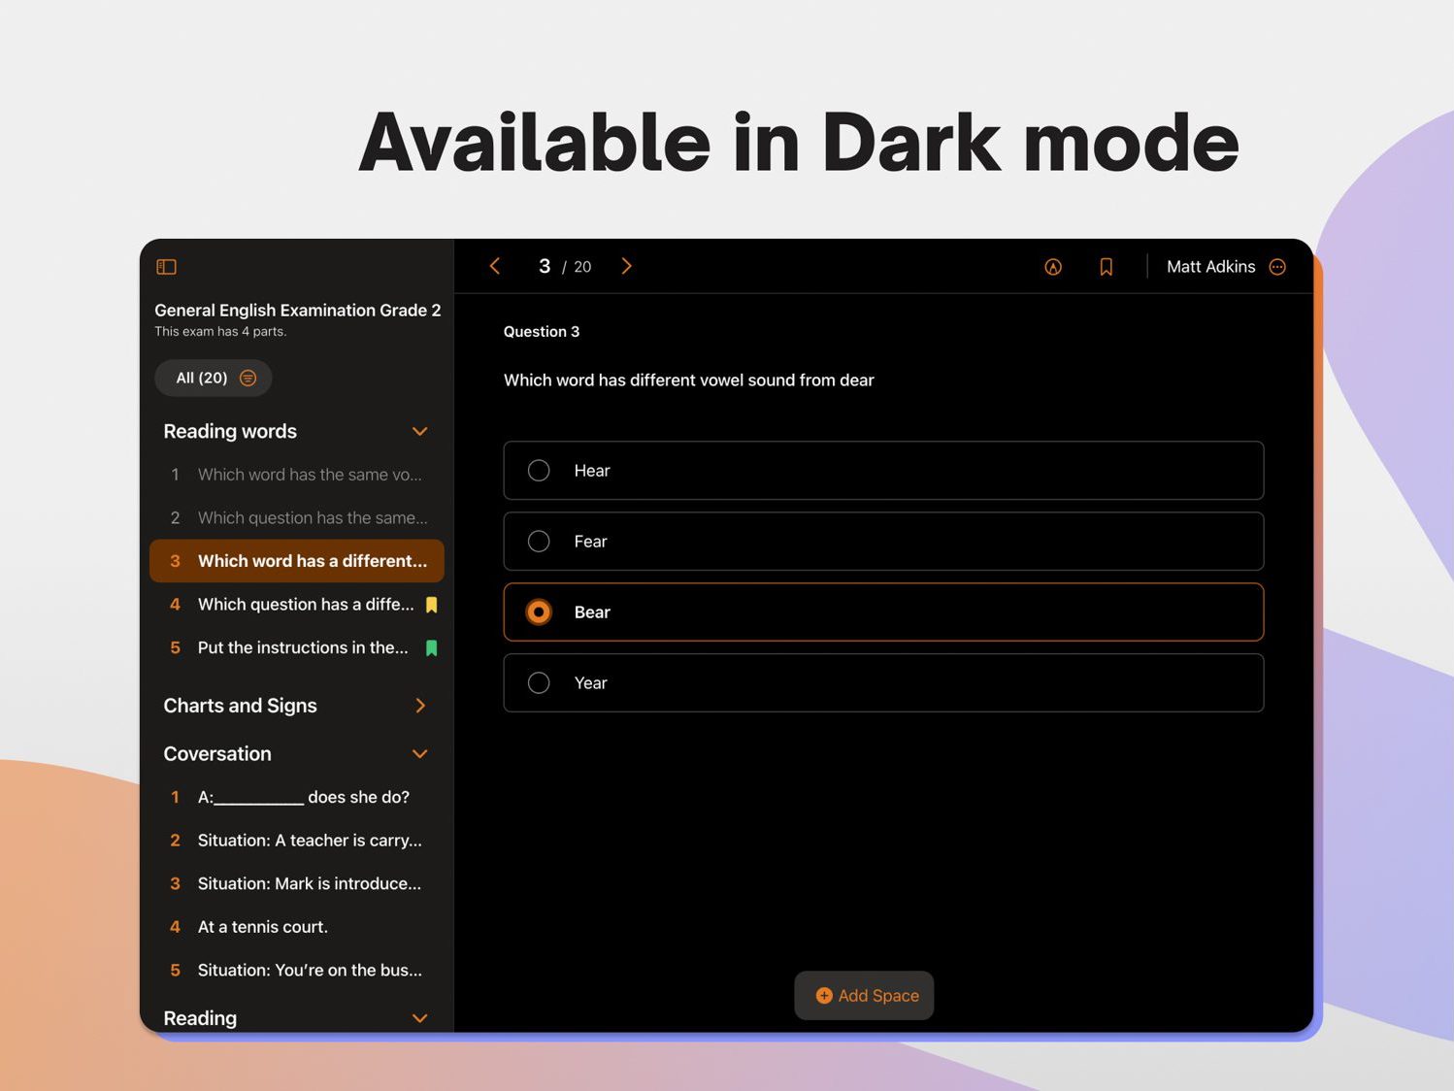Select the Hear radio button
Image resolution: width=1454 pixels, height=1091 pixels.
coord(539,471)
